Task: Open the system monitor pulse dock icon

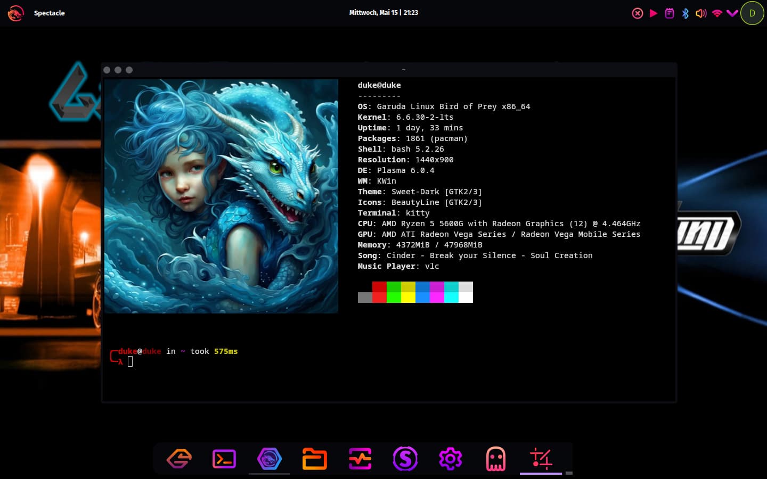Action: coord(360,459)
